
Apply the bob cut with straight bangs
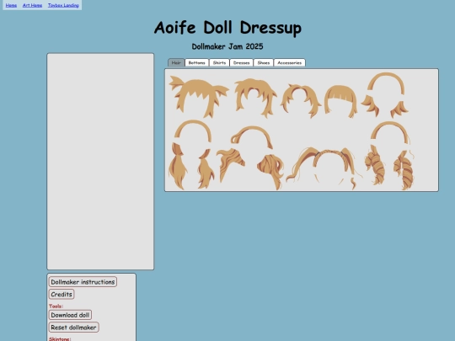[340, 101]
